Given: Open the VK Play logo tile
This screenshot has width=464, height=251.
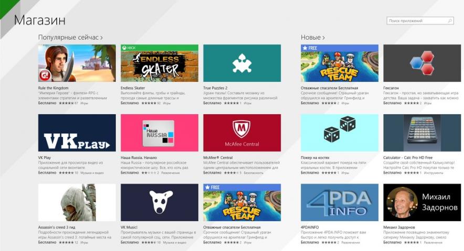Looking at the screenshot, I should pos(77,133).
